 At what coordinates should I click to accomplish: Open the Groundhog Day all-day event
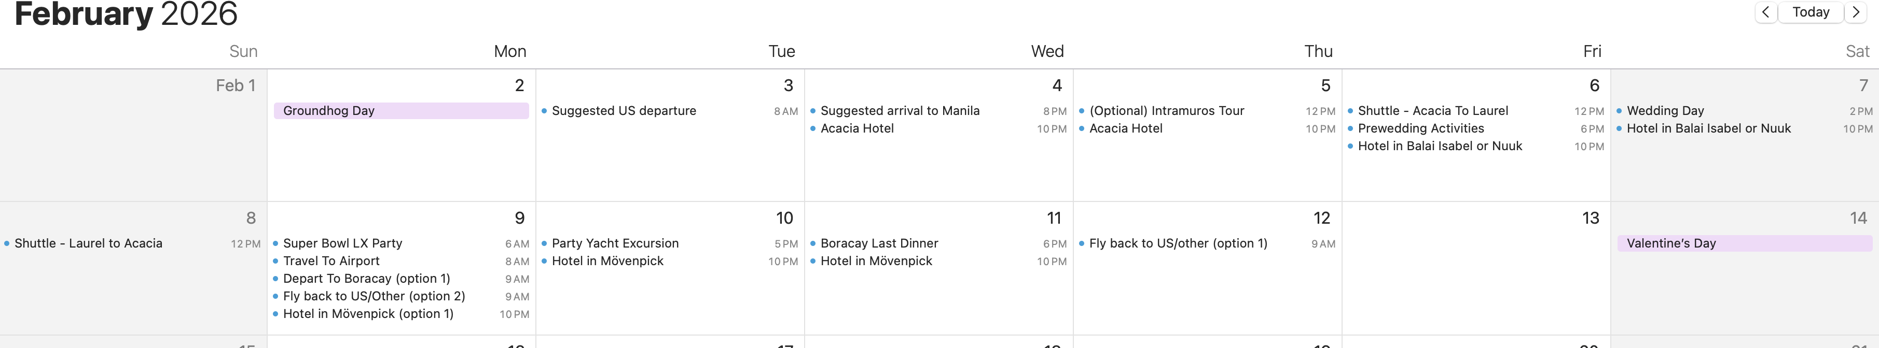coord(401,111)
